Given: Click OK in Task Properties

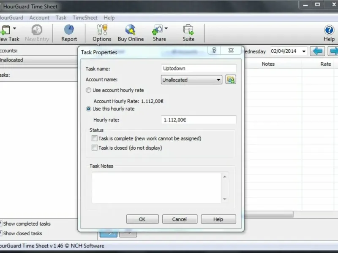Looking at the screenshot, I should coord(142,219).
